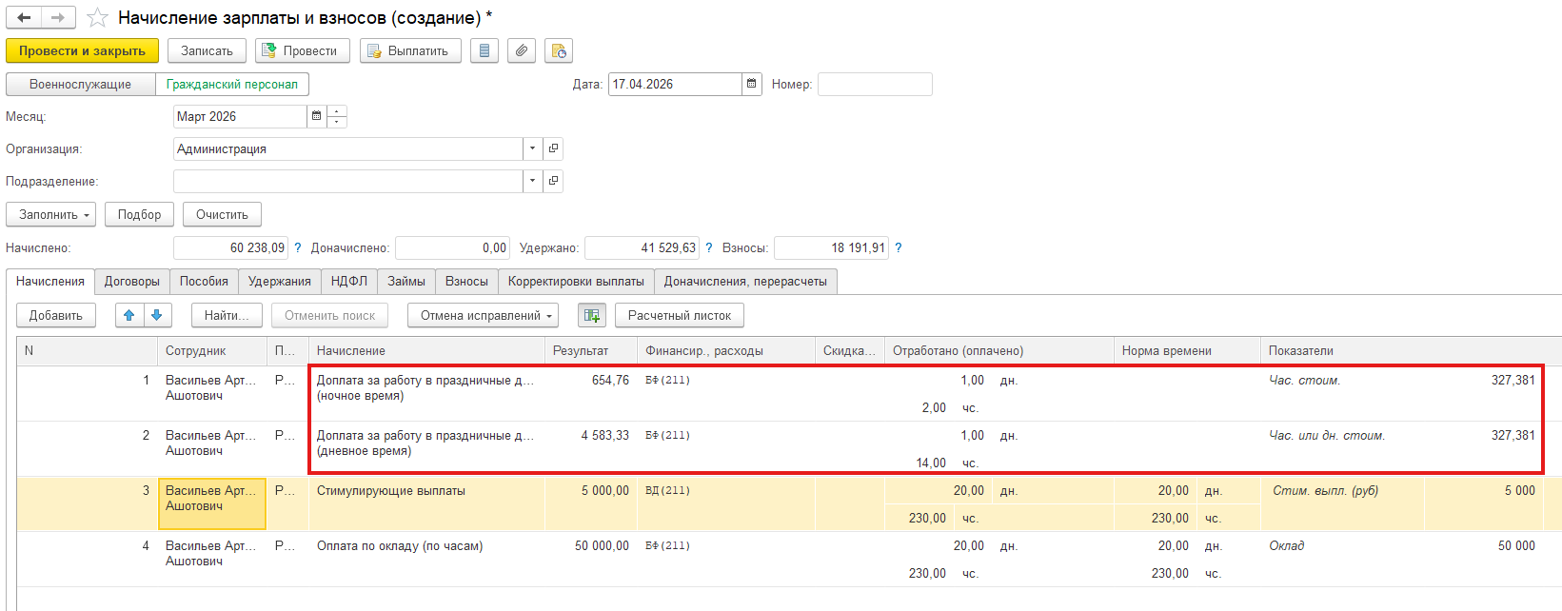
Task: Open calendar picker for Дата field
Action: tap(752, 84)
